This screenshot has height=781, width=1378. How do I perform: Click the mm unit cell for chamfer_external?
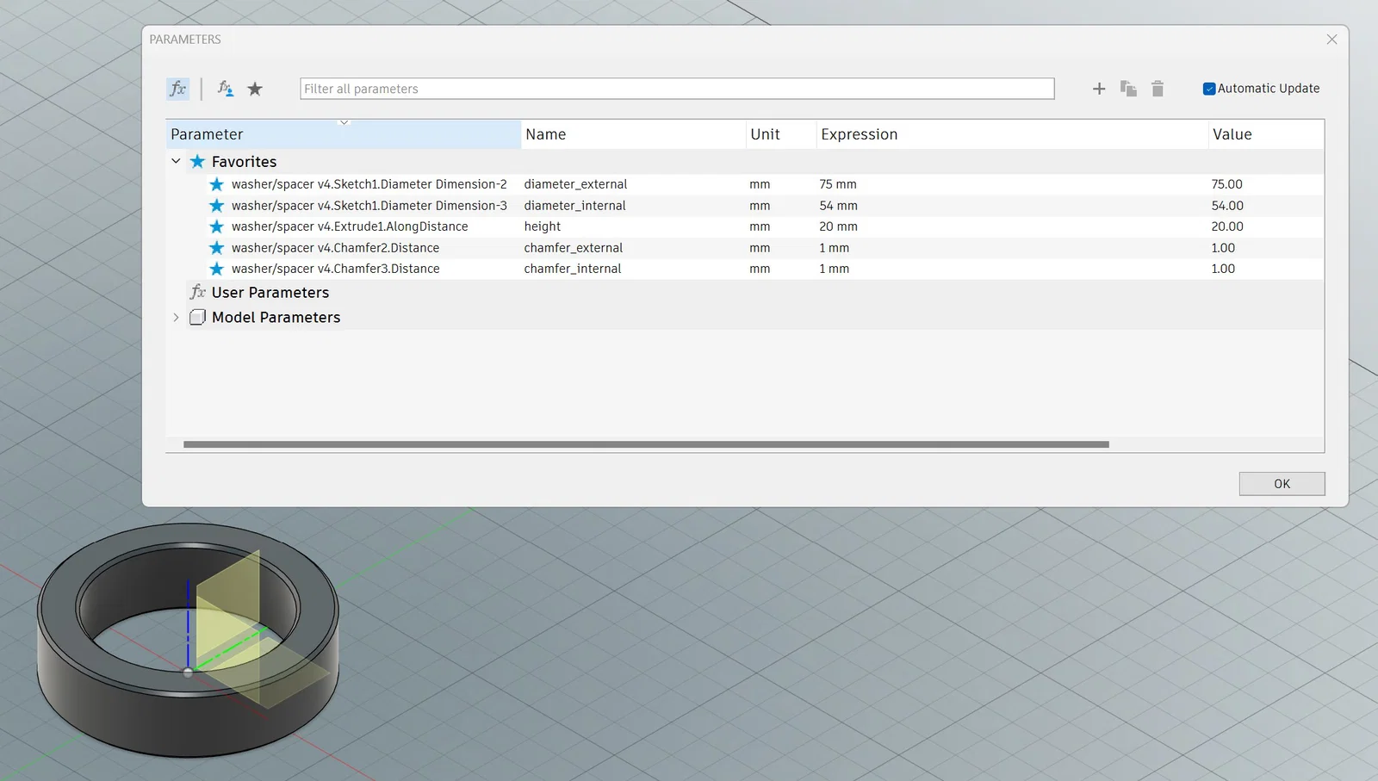pos(760,248)
